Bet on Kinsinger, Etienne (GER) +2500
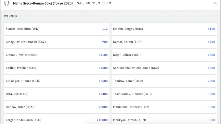 click(x=57, y=81)
